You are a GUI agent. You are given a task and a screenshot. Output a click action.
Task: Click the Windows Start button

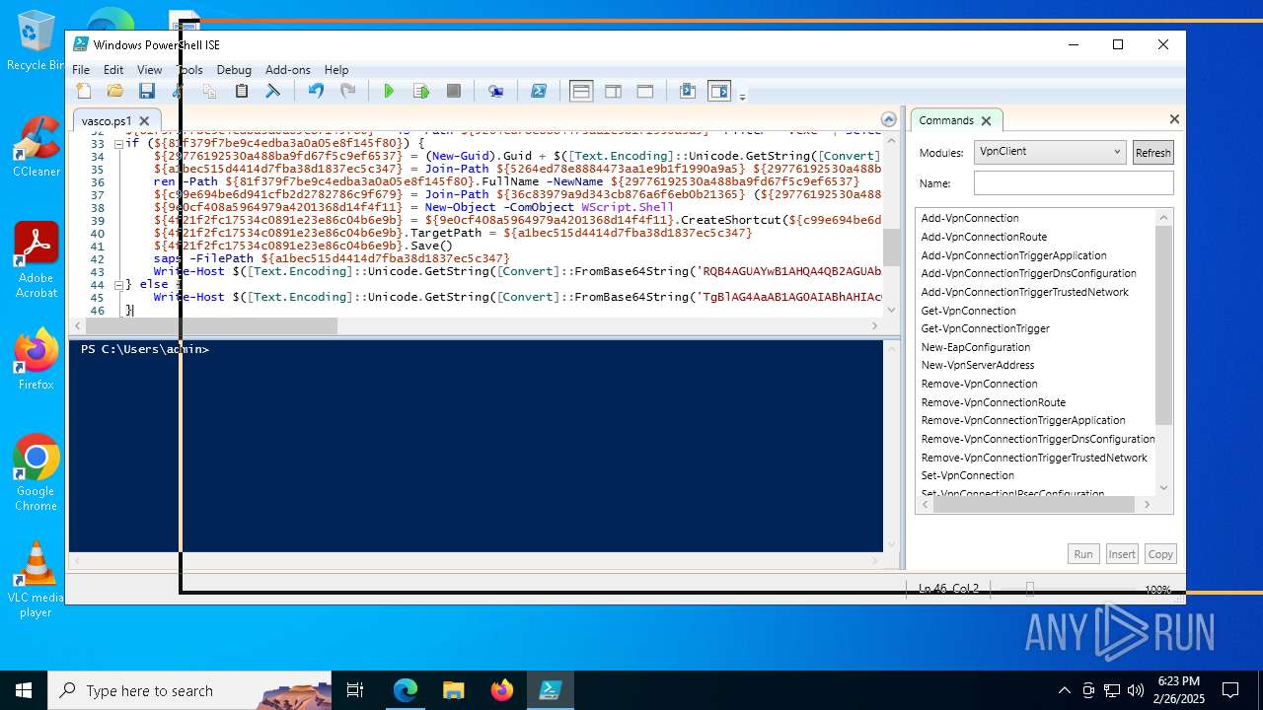click(23, 690)
